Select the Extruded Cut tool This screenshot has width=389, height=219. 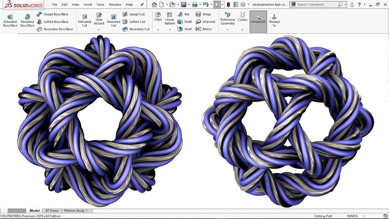[x=84, y=21]
